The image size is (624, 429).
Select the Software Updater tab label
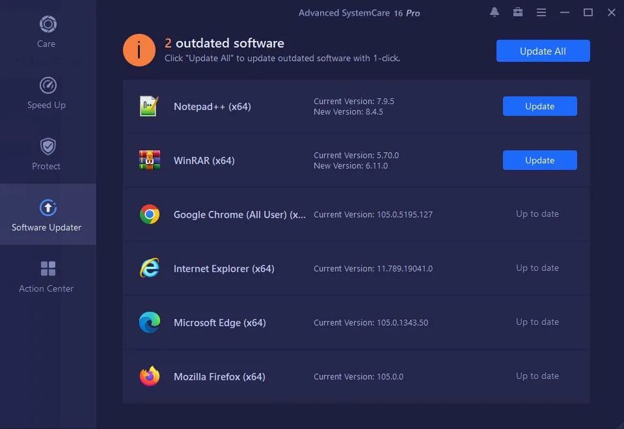[47, 227]
